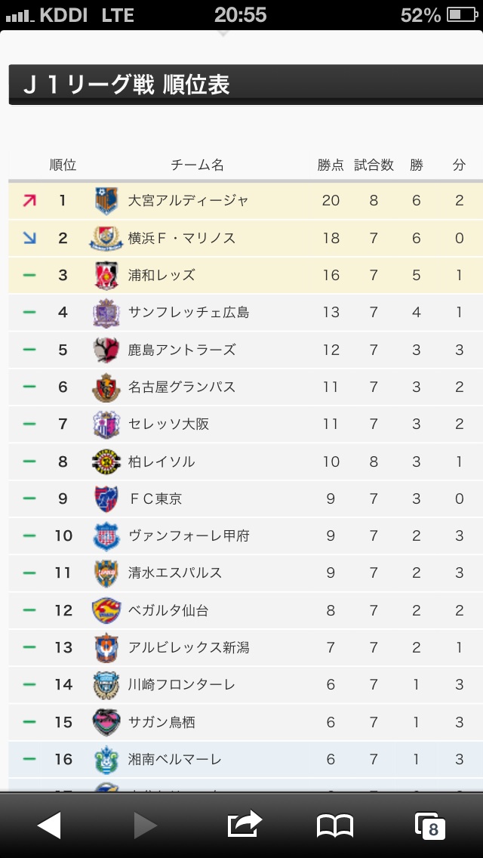Select the 順位 column header
This screenshot has width=483, height=858.
63,165
